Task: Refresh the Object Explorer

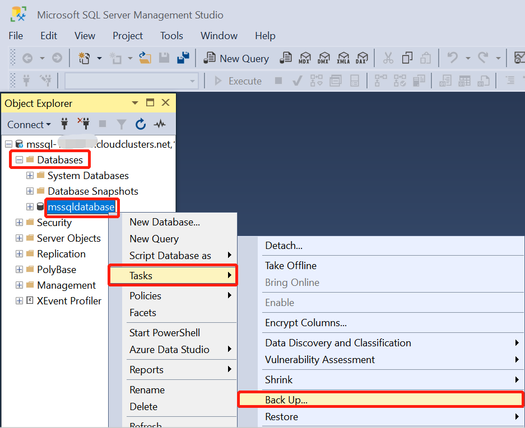Action: (x=141, y=124)
